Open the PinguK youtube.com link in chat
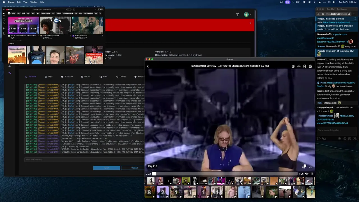 pos(336,22)
